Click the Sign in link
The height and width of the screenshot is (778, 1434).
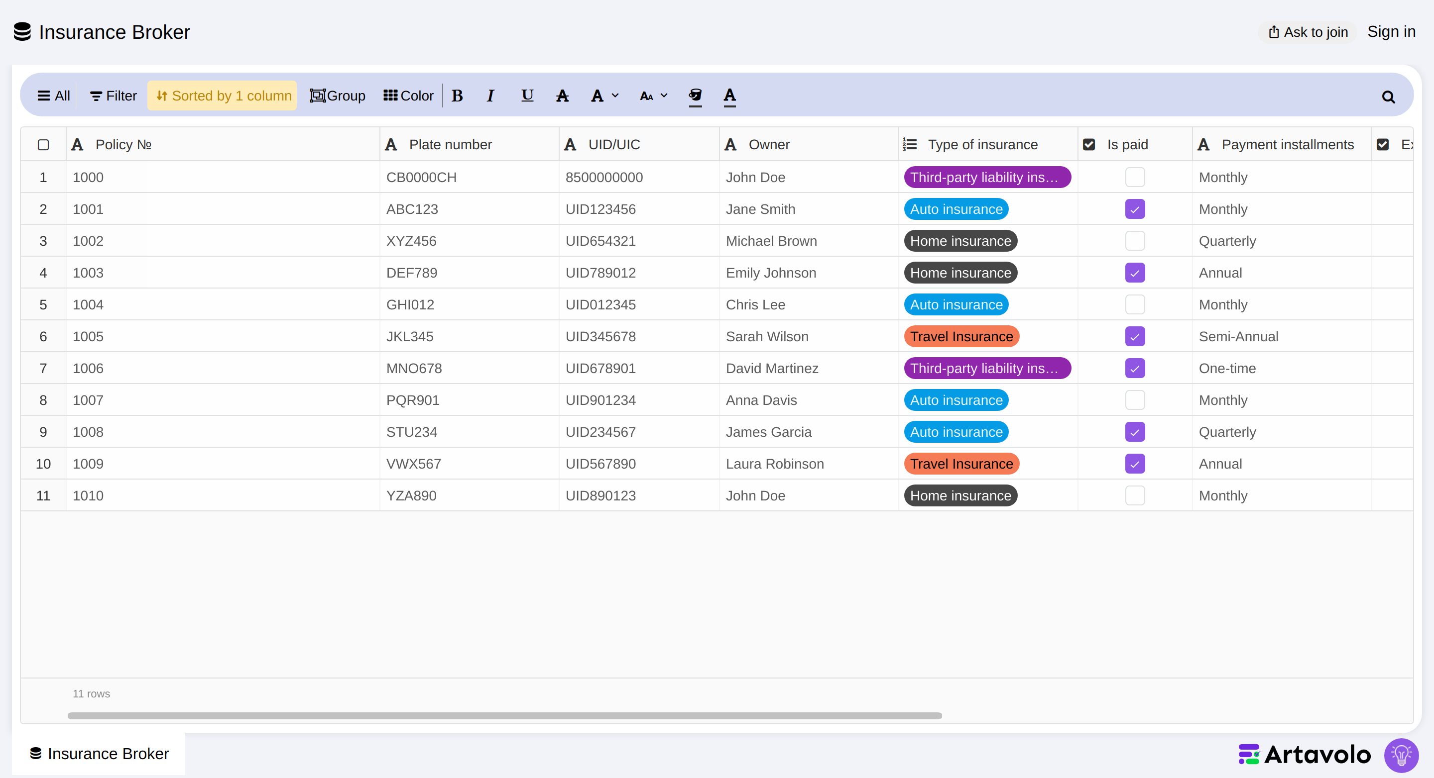pos(1391,32)
